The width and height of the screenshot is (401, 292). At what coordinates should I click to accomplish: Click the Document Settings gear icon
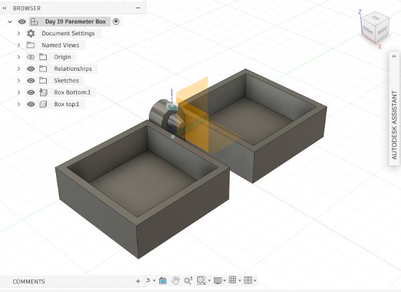coord(31,33)
